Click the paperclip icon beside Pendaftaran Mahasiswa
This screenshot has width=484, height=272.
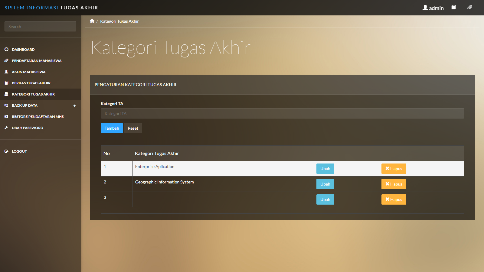coord(6,60)
